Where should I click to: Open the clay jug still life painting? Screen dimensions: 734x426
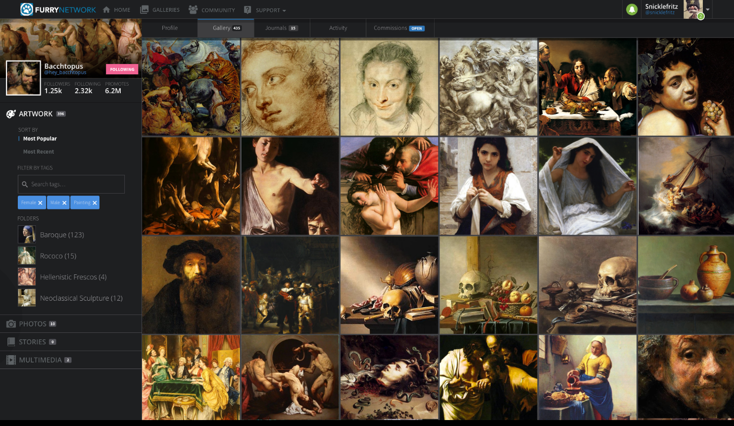tap(686, 285)
